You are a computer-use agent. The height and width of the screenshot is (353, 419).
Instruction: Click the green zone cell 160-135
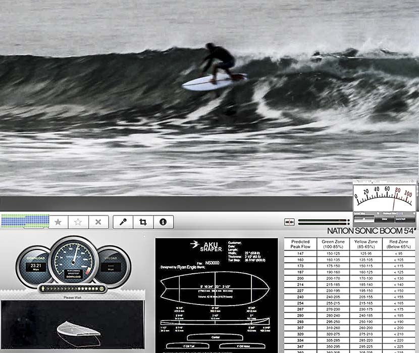click(333, 260)
